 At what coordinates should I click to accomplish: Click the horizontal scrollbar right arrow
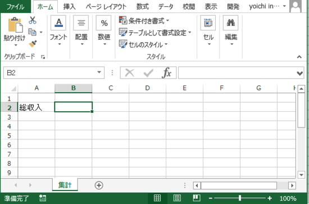pyautogui.click(x=292, y=185)
